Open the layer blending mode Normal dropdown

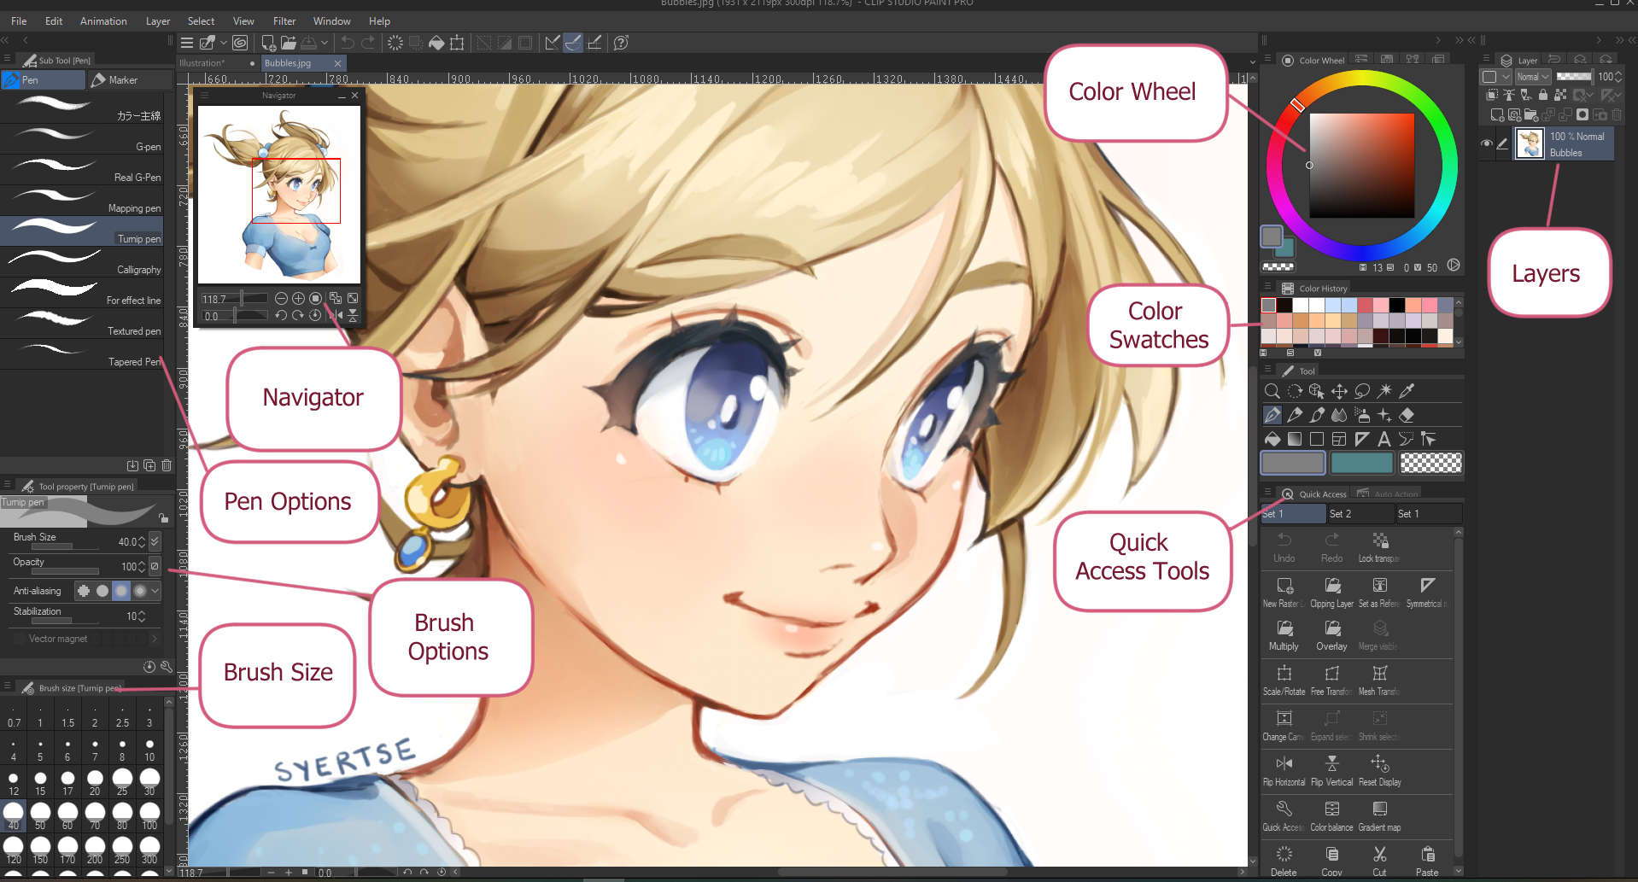[x=1533, y=77]
